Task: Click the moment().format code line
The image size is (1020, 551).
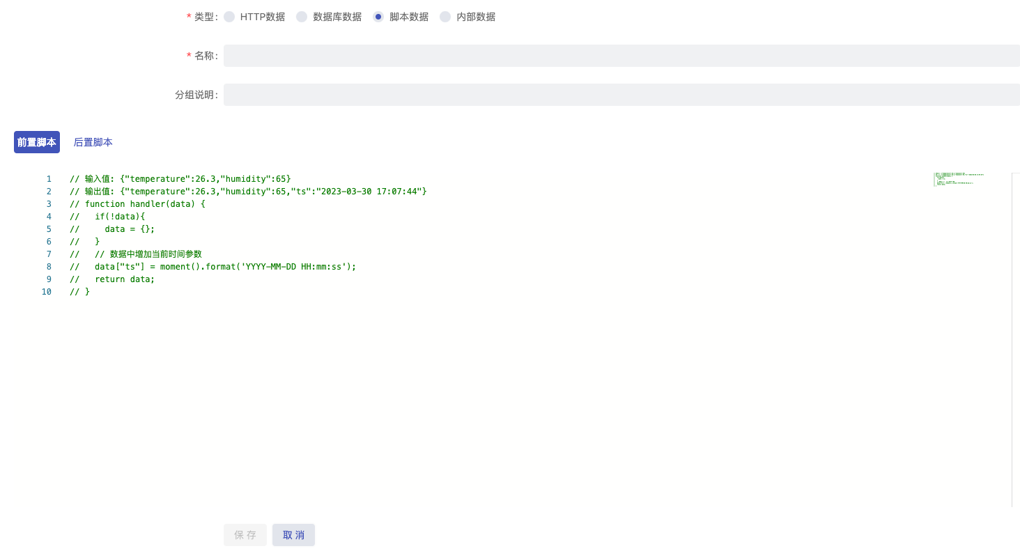Action: click(213, 267)
